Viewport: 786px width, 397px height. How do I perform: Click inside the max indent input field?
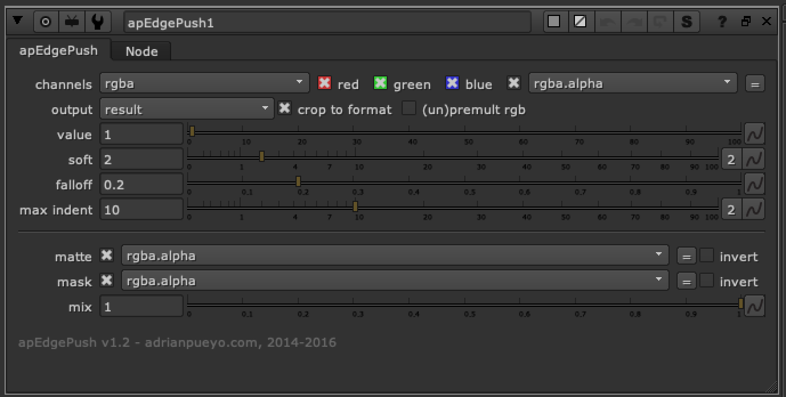point(141,209)
